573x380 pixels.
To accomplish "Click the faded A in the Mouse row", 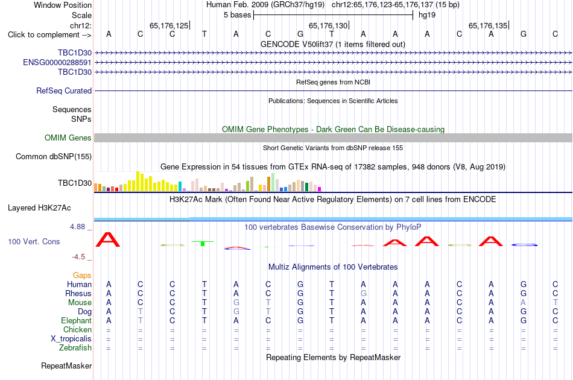I will [524, 303].
